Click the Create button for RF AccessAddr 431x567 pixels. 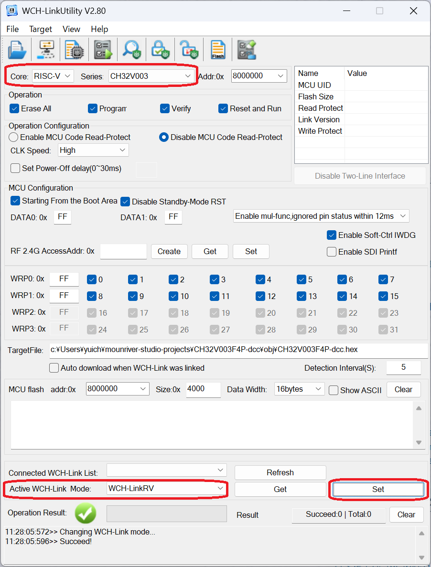(169, 251)
